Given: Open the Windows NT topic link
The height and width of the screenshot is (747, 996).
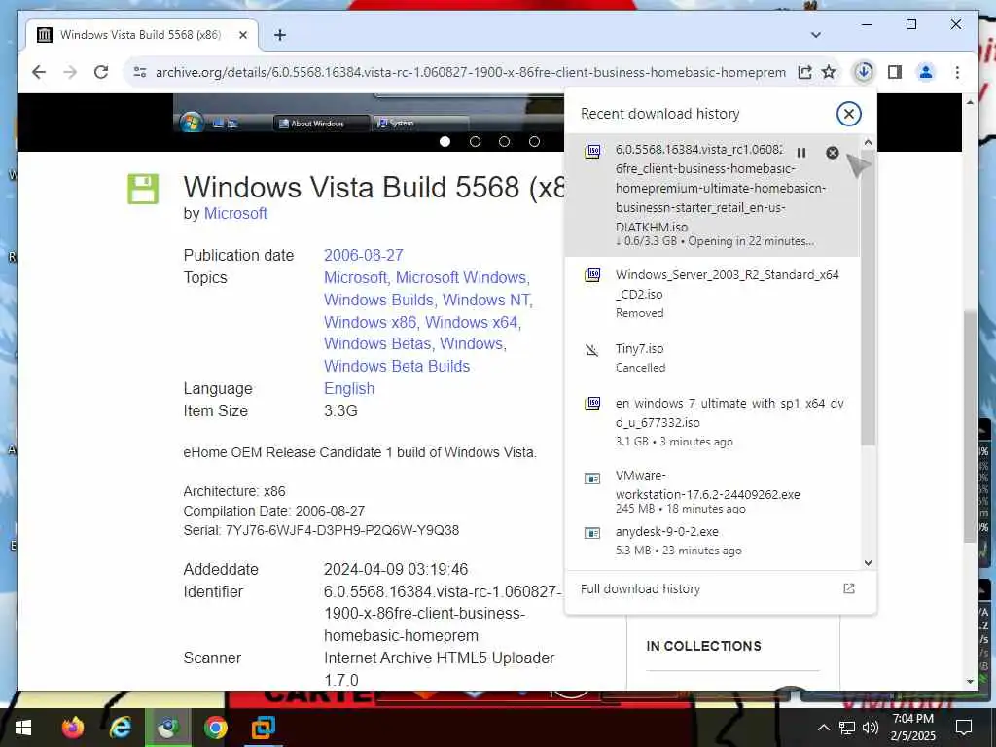Looking at the screenshot, I should tap(487, 300).
